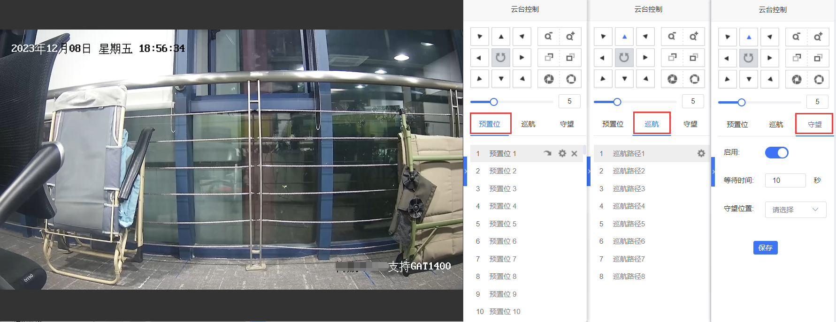Screen dimensions: 836x322
Task: Click the 等待时间 wait time input field
Action: click(x=785, y=180)
